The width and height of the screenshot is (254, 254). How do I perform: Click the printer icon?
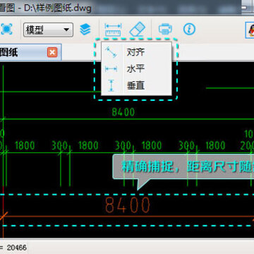[165, 30]
